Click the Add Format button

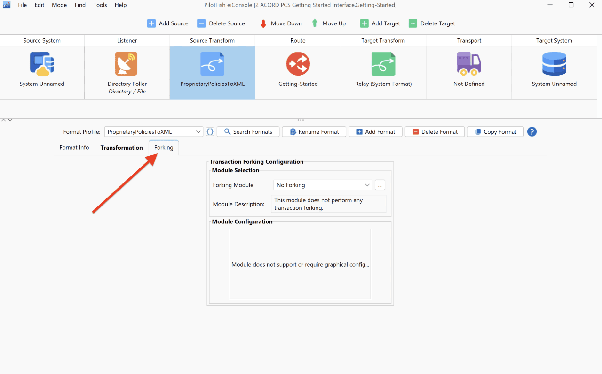coord(375,132)
